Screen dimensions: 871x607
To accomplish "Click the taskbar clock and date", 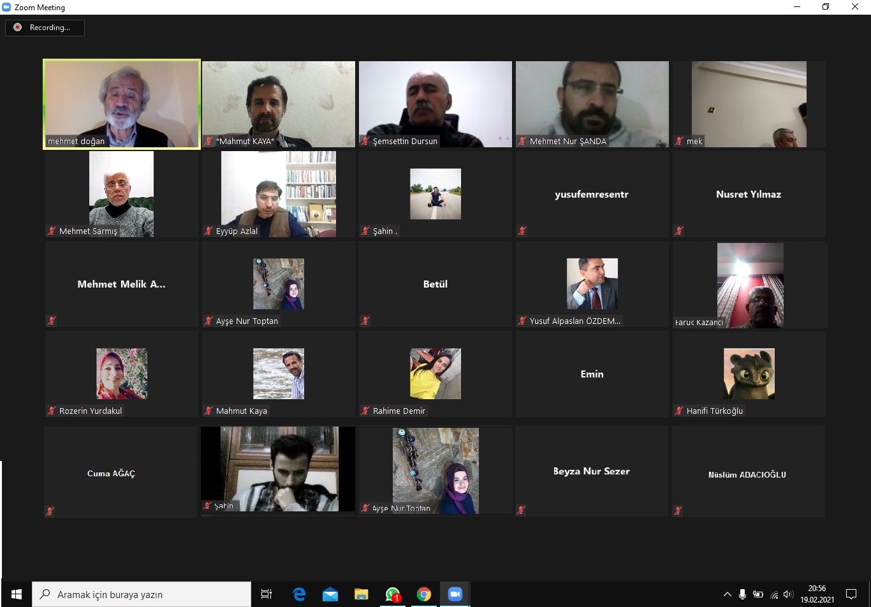I will click(817, 594).
